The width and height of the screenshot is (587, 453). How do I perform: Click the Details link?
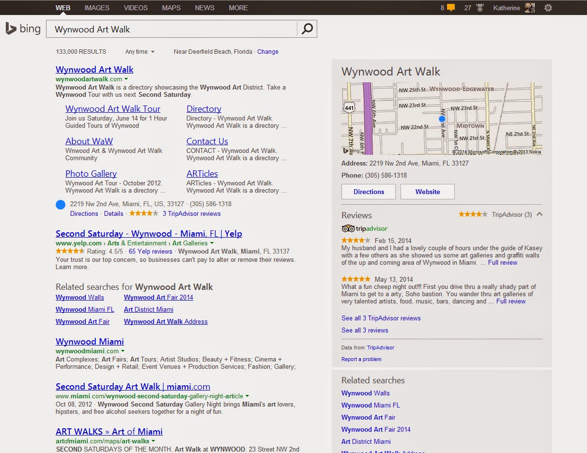coord(114,213)
